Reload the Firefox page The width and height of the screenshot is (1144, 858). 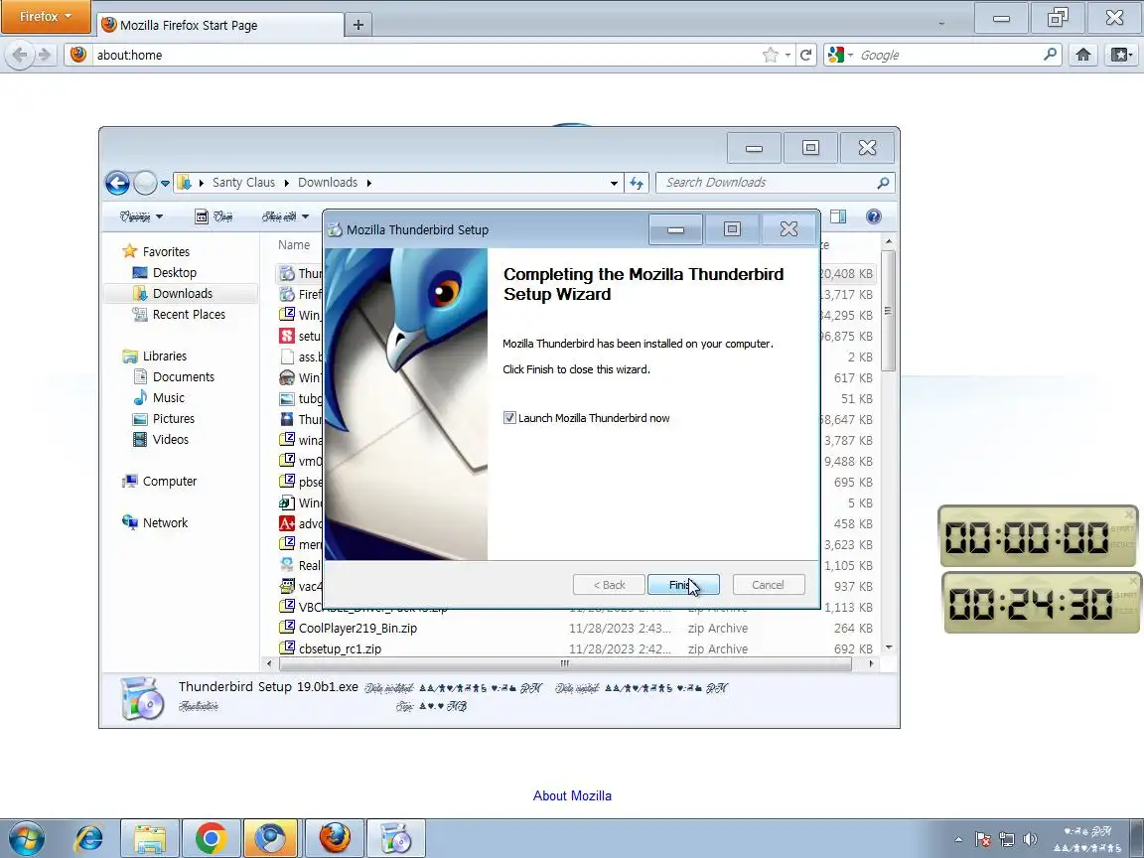pyautogui.click(x=805, y=55)
